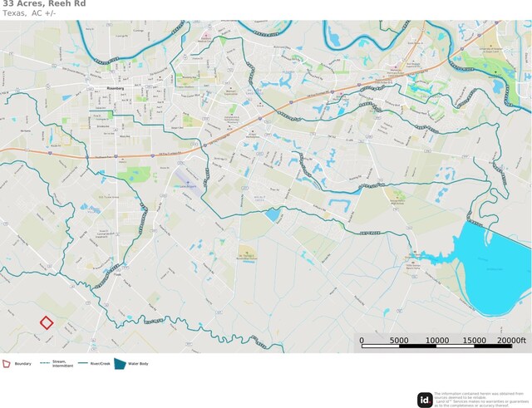Click the "Rosenberg" city label on map
The width and height of the screenshot is (532, 408).
(x=116, y=88)
